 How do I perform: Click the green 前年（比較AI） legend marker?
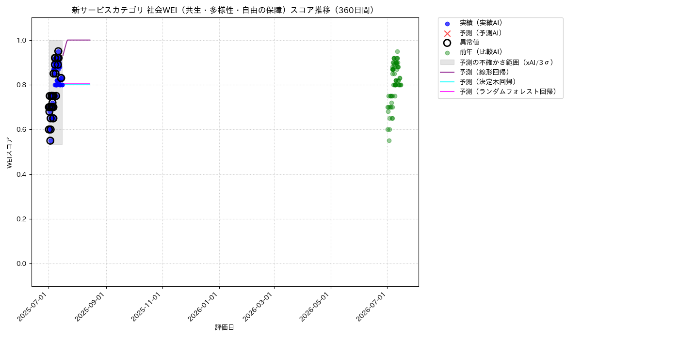[447, 53]
